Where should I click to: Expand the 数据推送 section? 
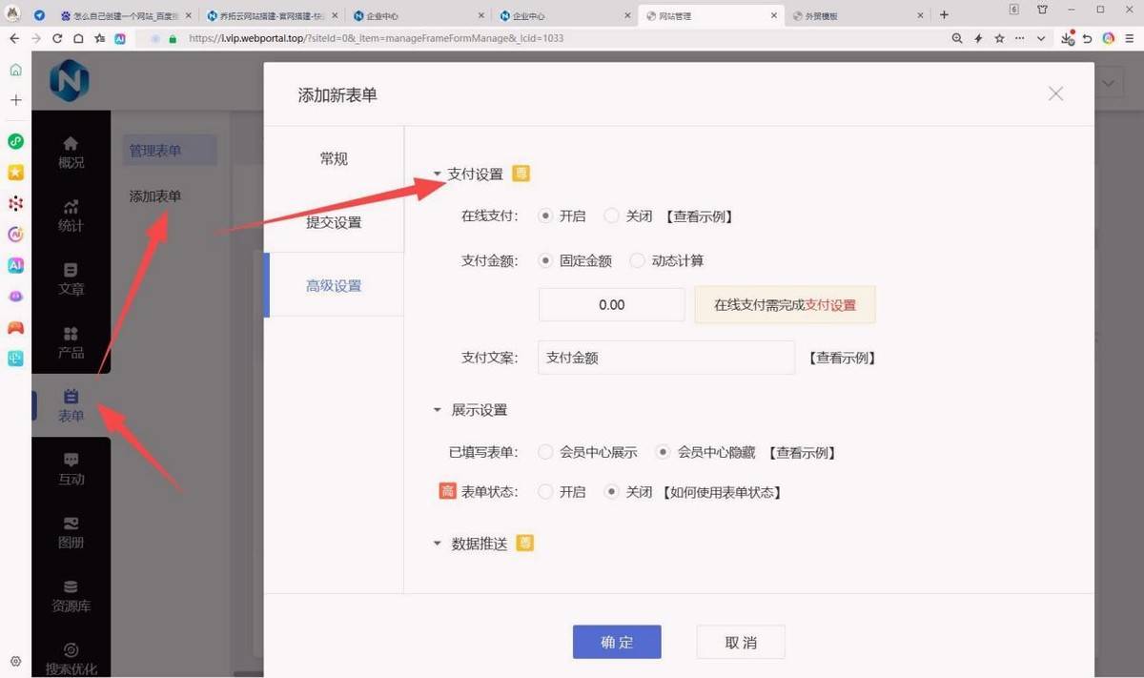pos(438,544)
